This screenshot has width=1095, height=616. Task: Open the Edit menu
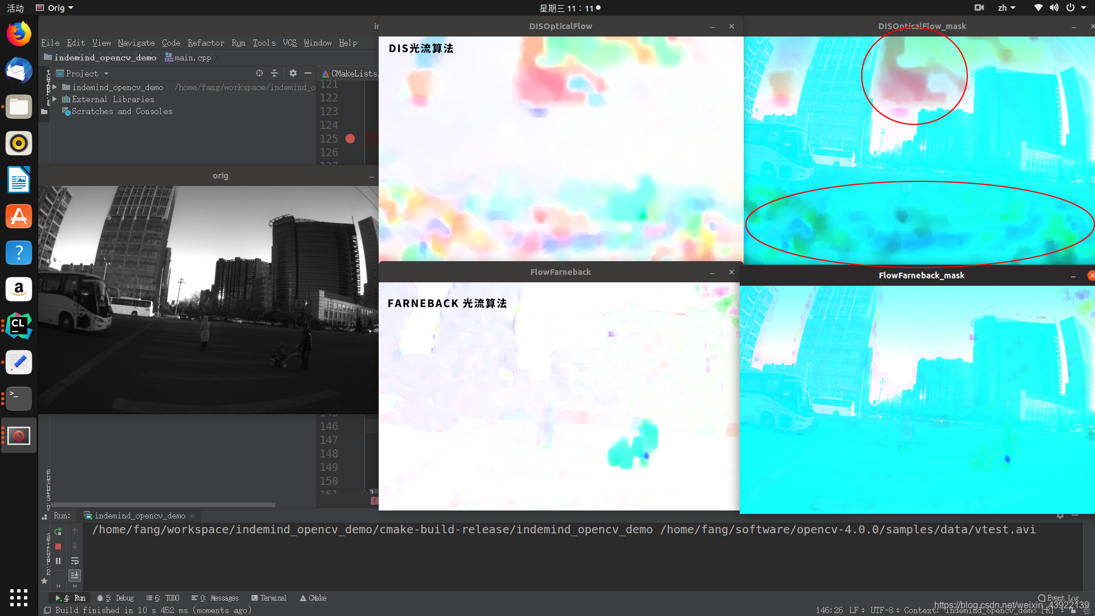click(76, 43)
